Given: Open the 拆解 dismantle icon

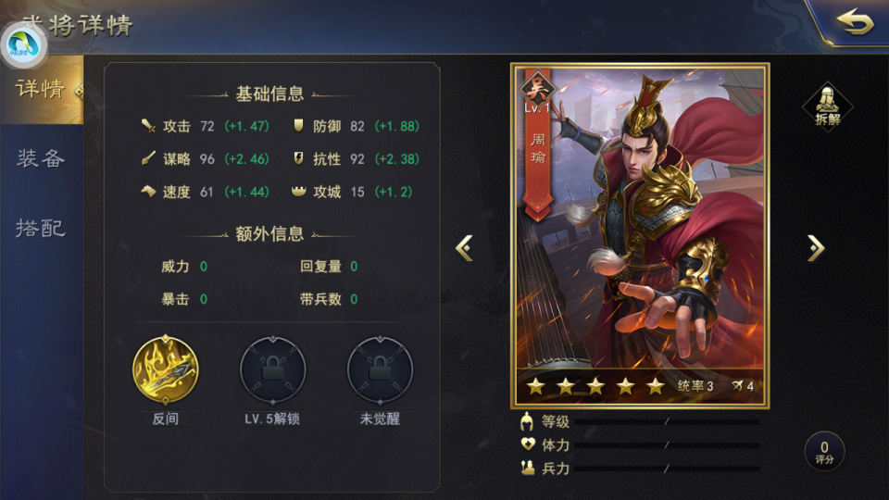Looking at the screenshot, I should pyautogui.click(x=827, y=106).
